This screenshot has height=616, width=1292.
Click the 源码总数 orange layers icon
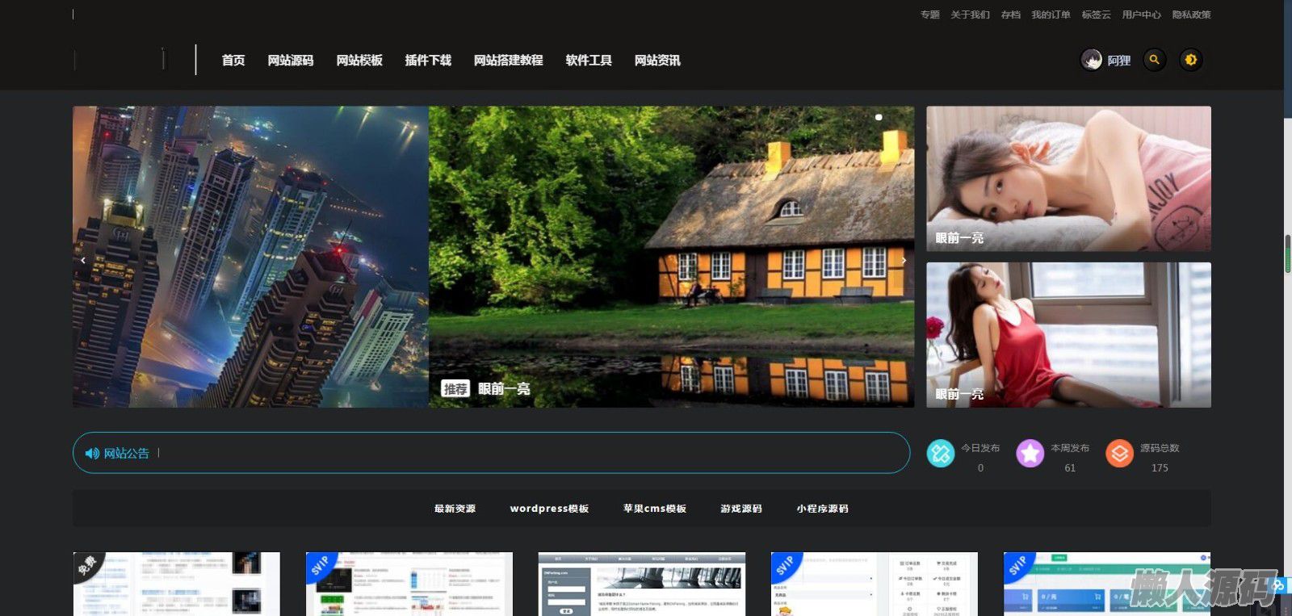(x=1119, y=454)
